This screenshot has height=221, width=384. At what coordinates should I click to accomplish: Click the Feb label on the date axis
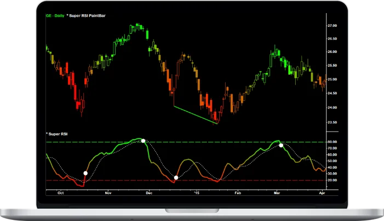click(x=237, y=193)
